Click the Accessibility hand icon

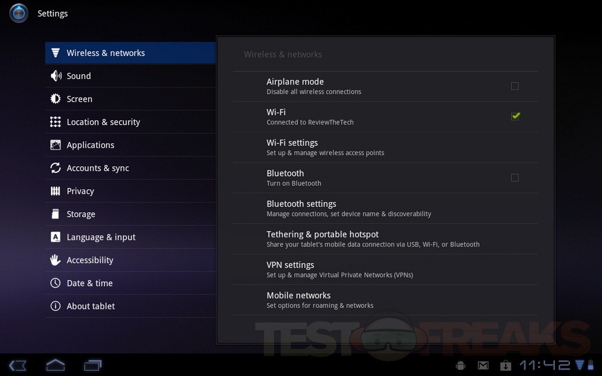pyautogui.click(x=56, y=260)
